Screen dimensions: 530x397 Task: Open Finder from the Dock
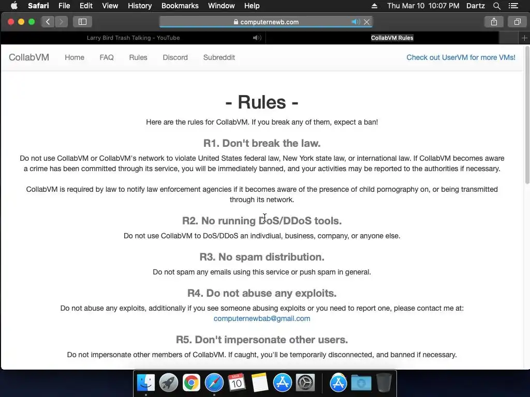tap(145, 383)
